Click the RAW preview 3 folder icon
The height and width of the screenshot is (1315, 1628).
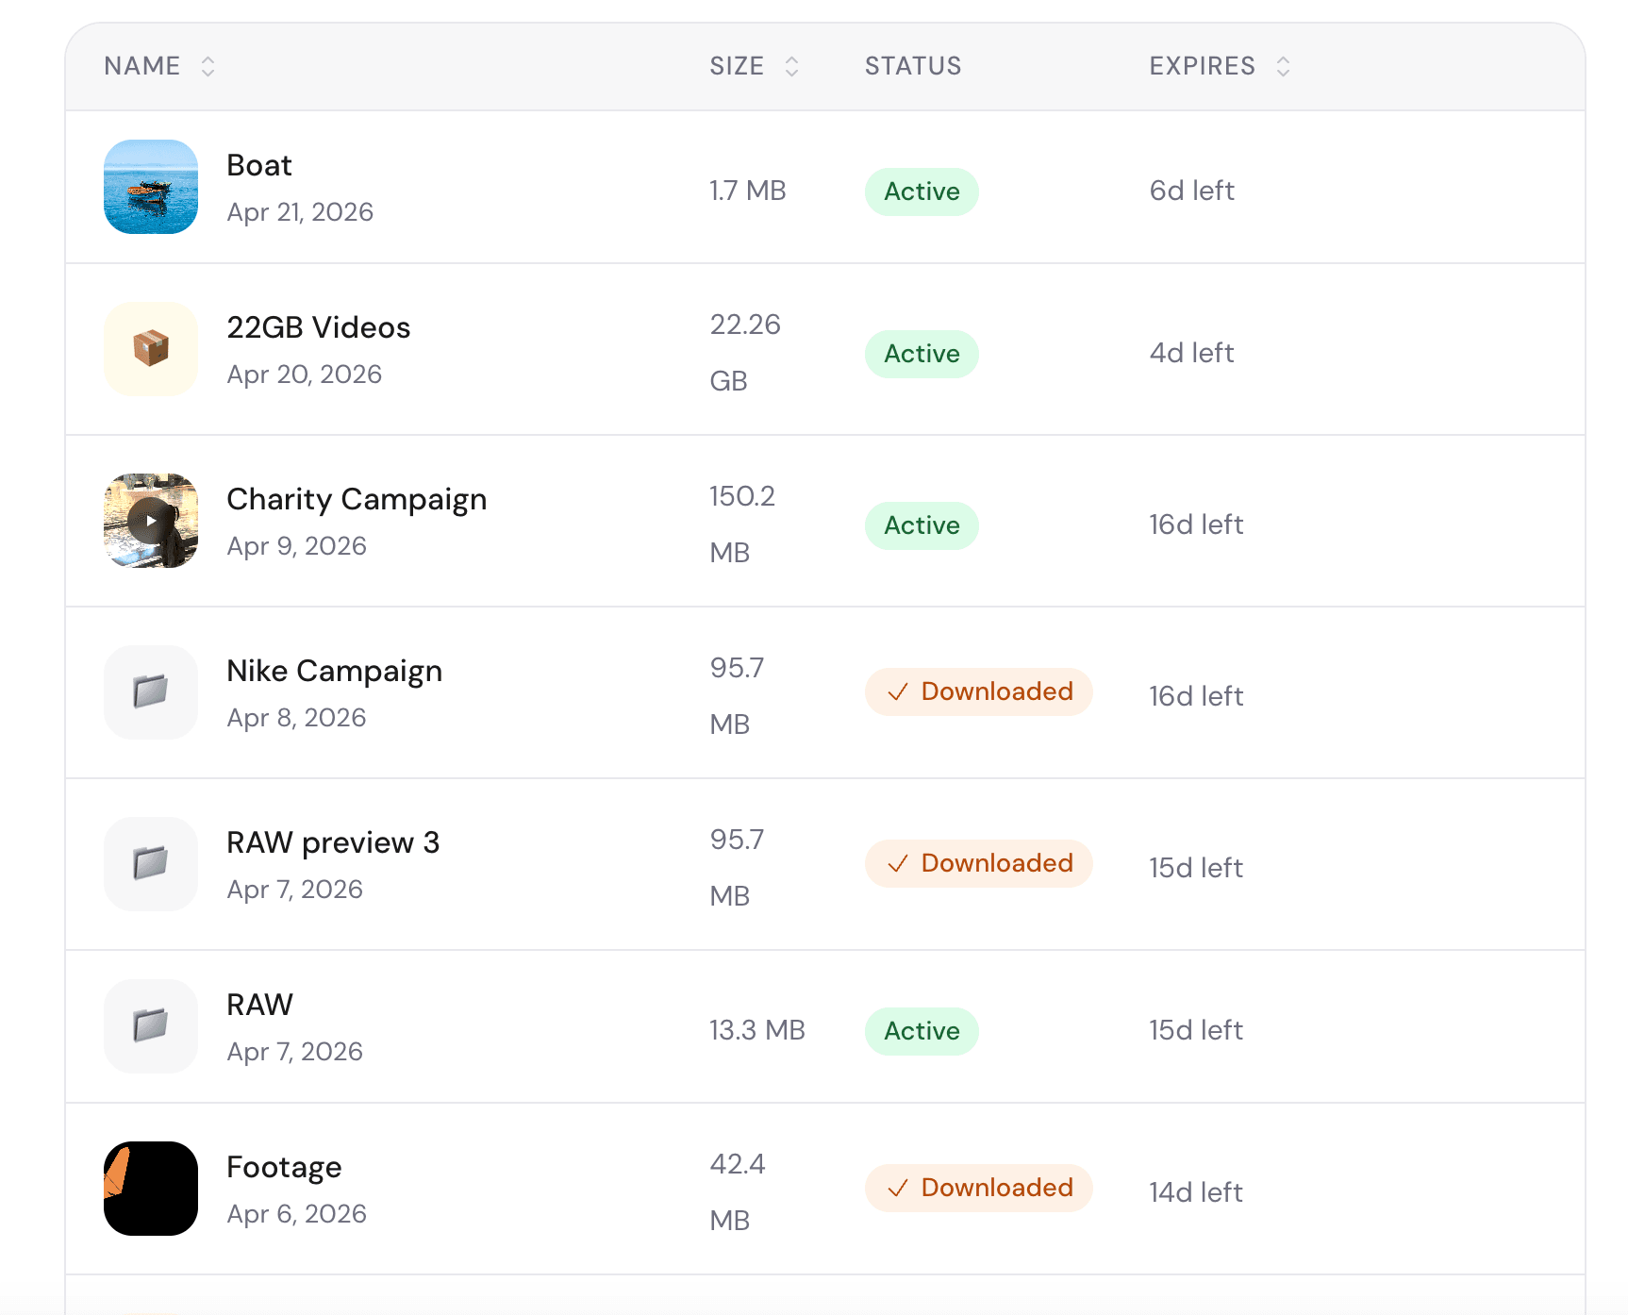pyautogui.click(x=151, y=864)
